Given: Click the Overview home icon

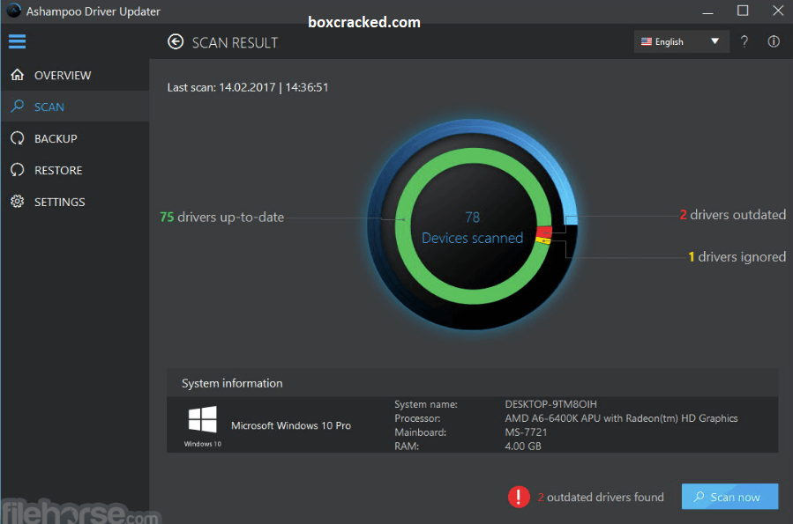Looking at the screenshot, I should pos(17,75).
